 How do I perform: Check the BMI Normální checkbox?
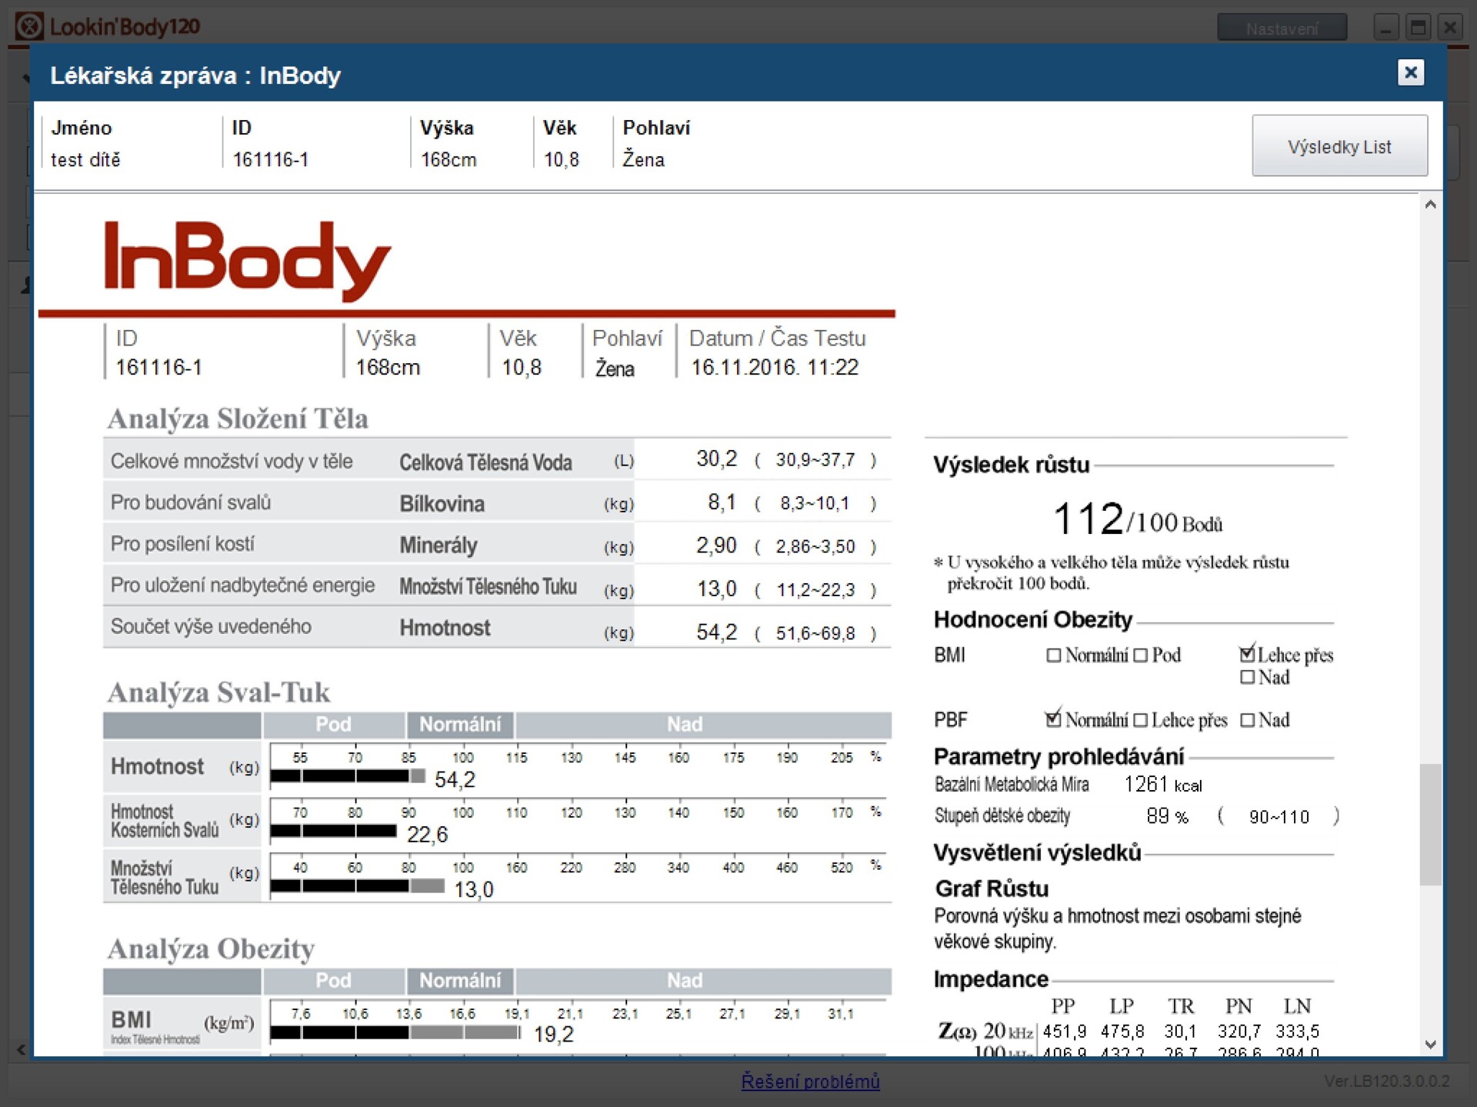(x=1054, y=655)
